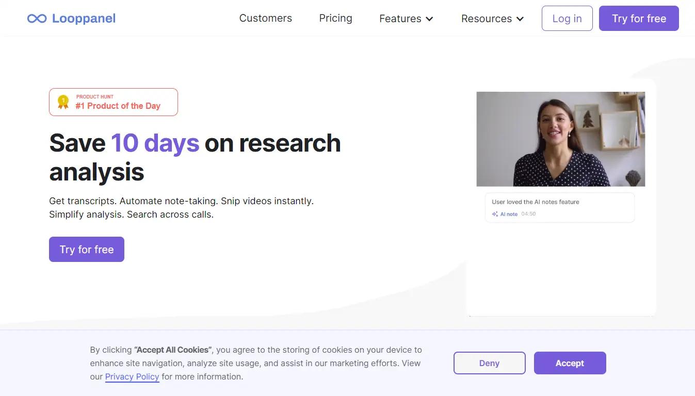Image resolution: width=695 pixels, height=396 pixels.
Task: Click the Log in button
Action: pyautogui.click(x=567, y=19)
